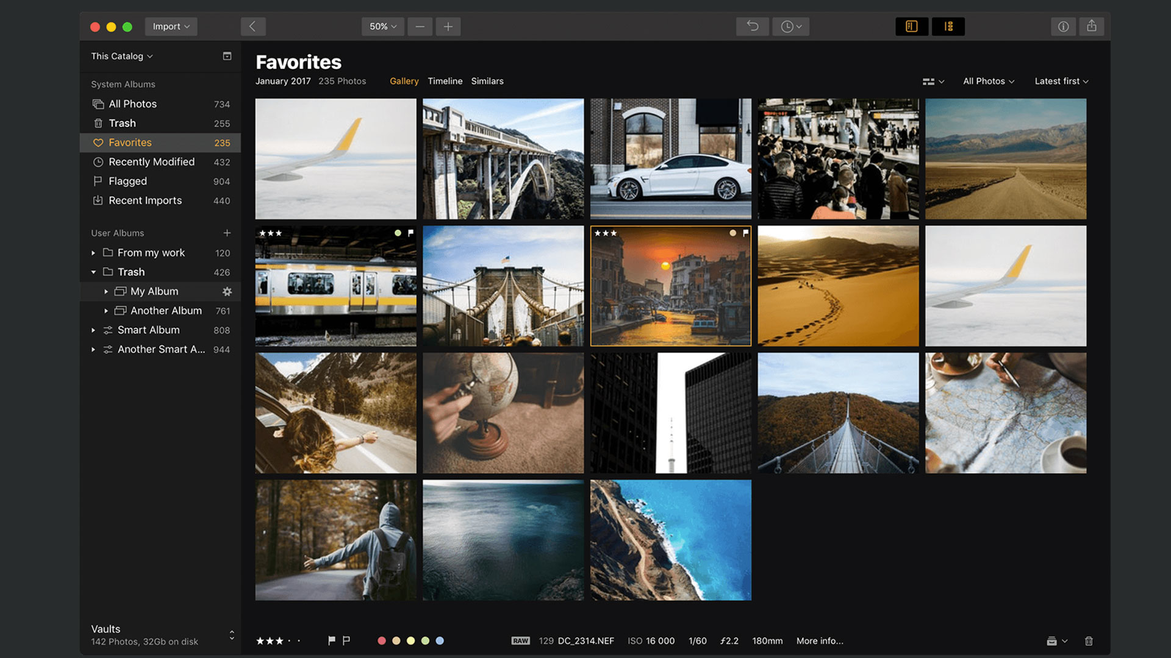Click the back arrow button in toolbar
Screen dimensions: 1171x658
252,26
